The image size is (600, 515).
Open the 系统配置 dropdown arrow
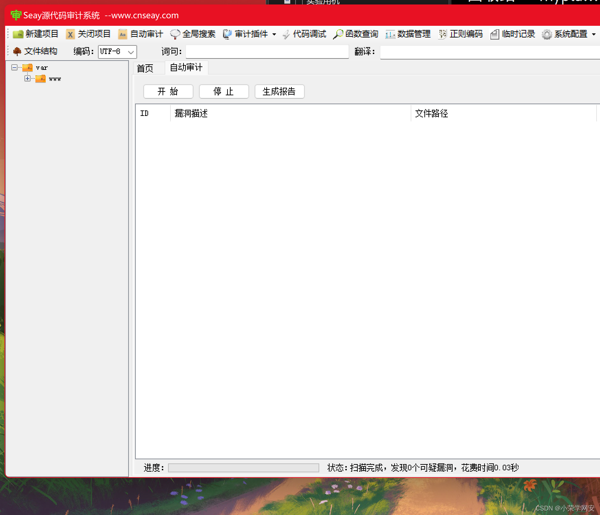pyautogui.click(x=594, y=34)
